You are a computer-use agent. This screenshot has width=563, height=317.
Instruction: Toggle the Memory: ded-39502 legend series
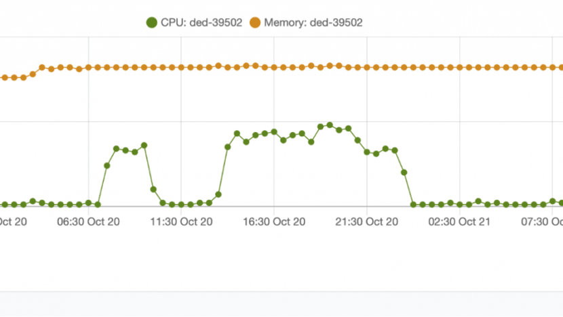click(306, 22)
